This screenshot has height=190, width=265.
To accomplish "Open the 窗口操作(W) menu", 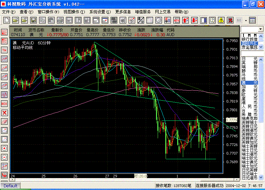I will tap(48, 12).
